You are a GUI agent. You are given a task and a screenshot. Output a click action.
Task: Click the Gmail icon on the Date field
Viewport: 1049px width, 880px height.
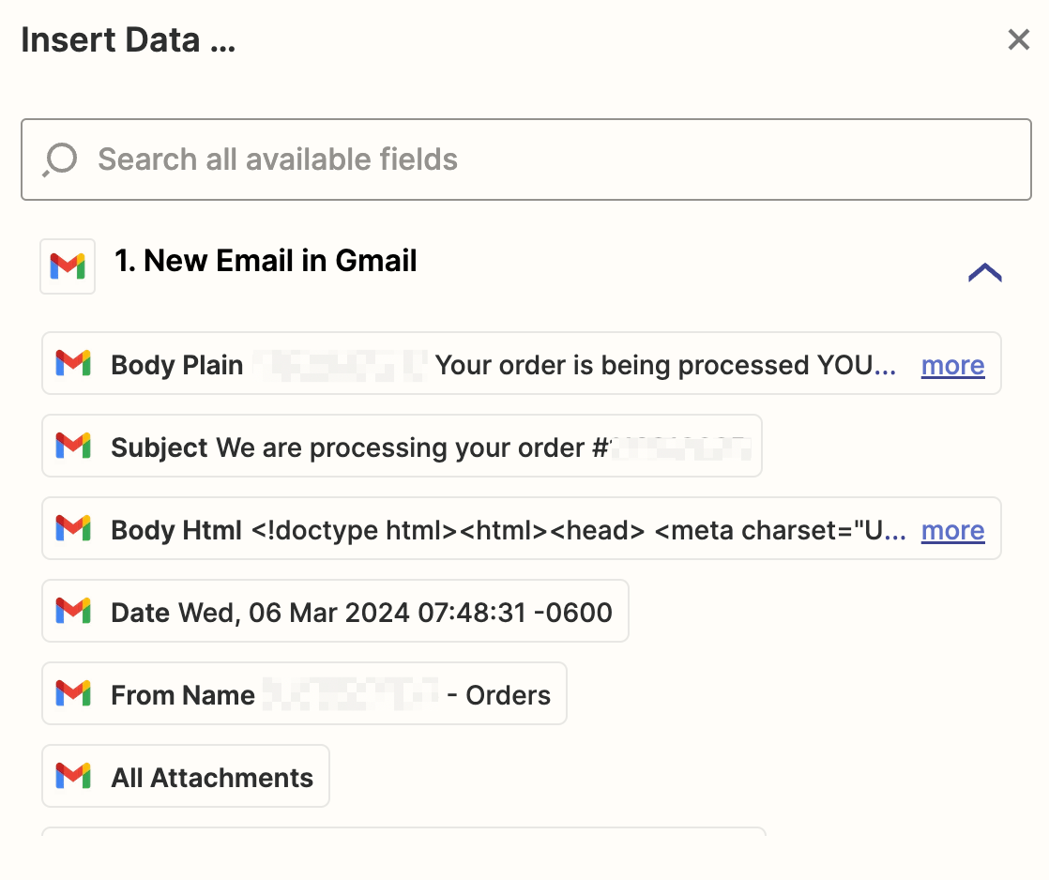point(73,612)
